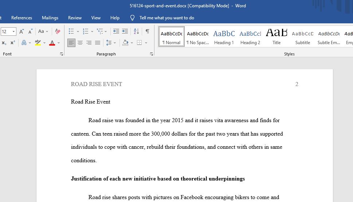Increase paragraph indent
This screenshot has width=353, height=202.
[125, 31]
